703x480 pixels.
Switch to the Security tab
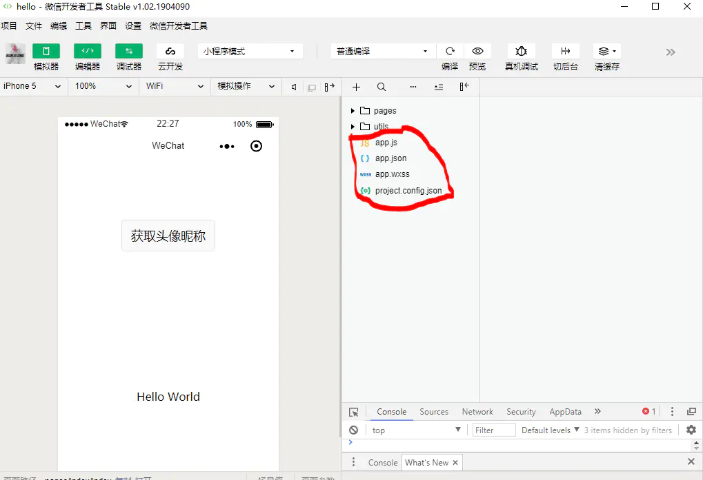coord(521,412)
